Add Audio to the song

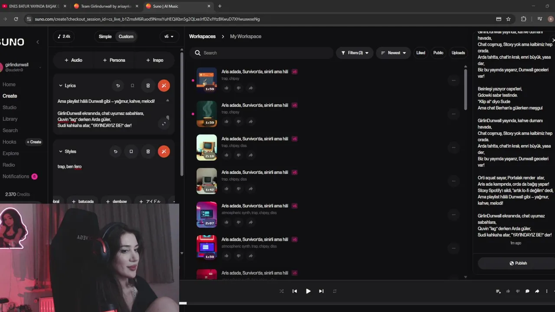pyautogui.click(x=73, y=60)
